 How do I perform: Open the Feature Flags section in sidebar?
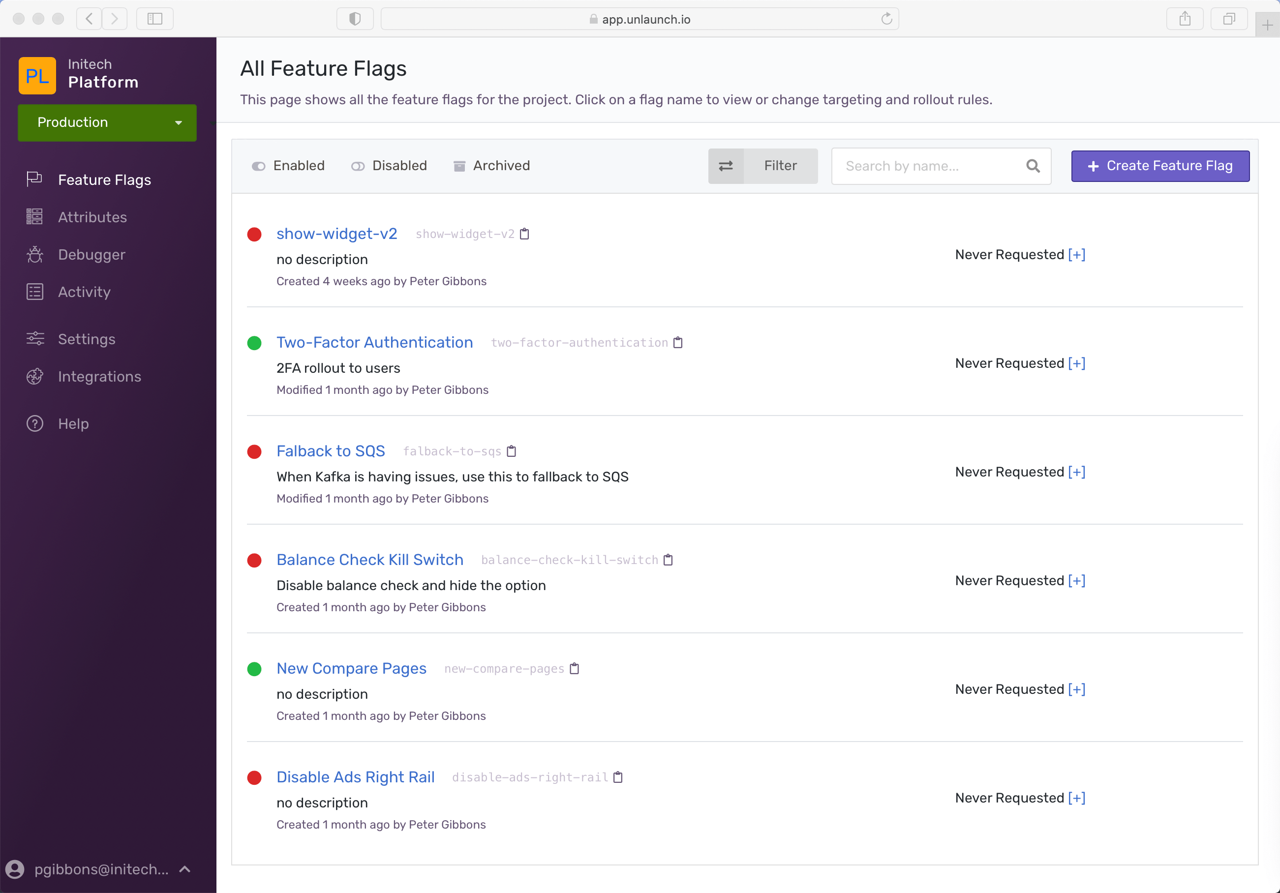pos(104,179)
